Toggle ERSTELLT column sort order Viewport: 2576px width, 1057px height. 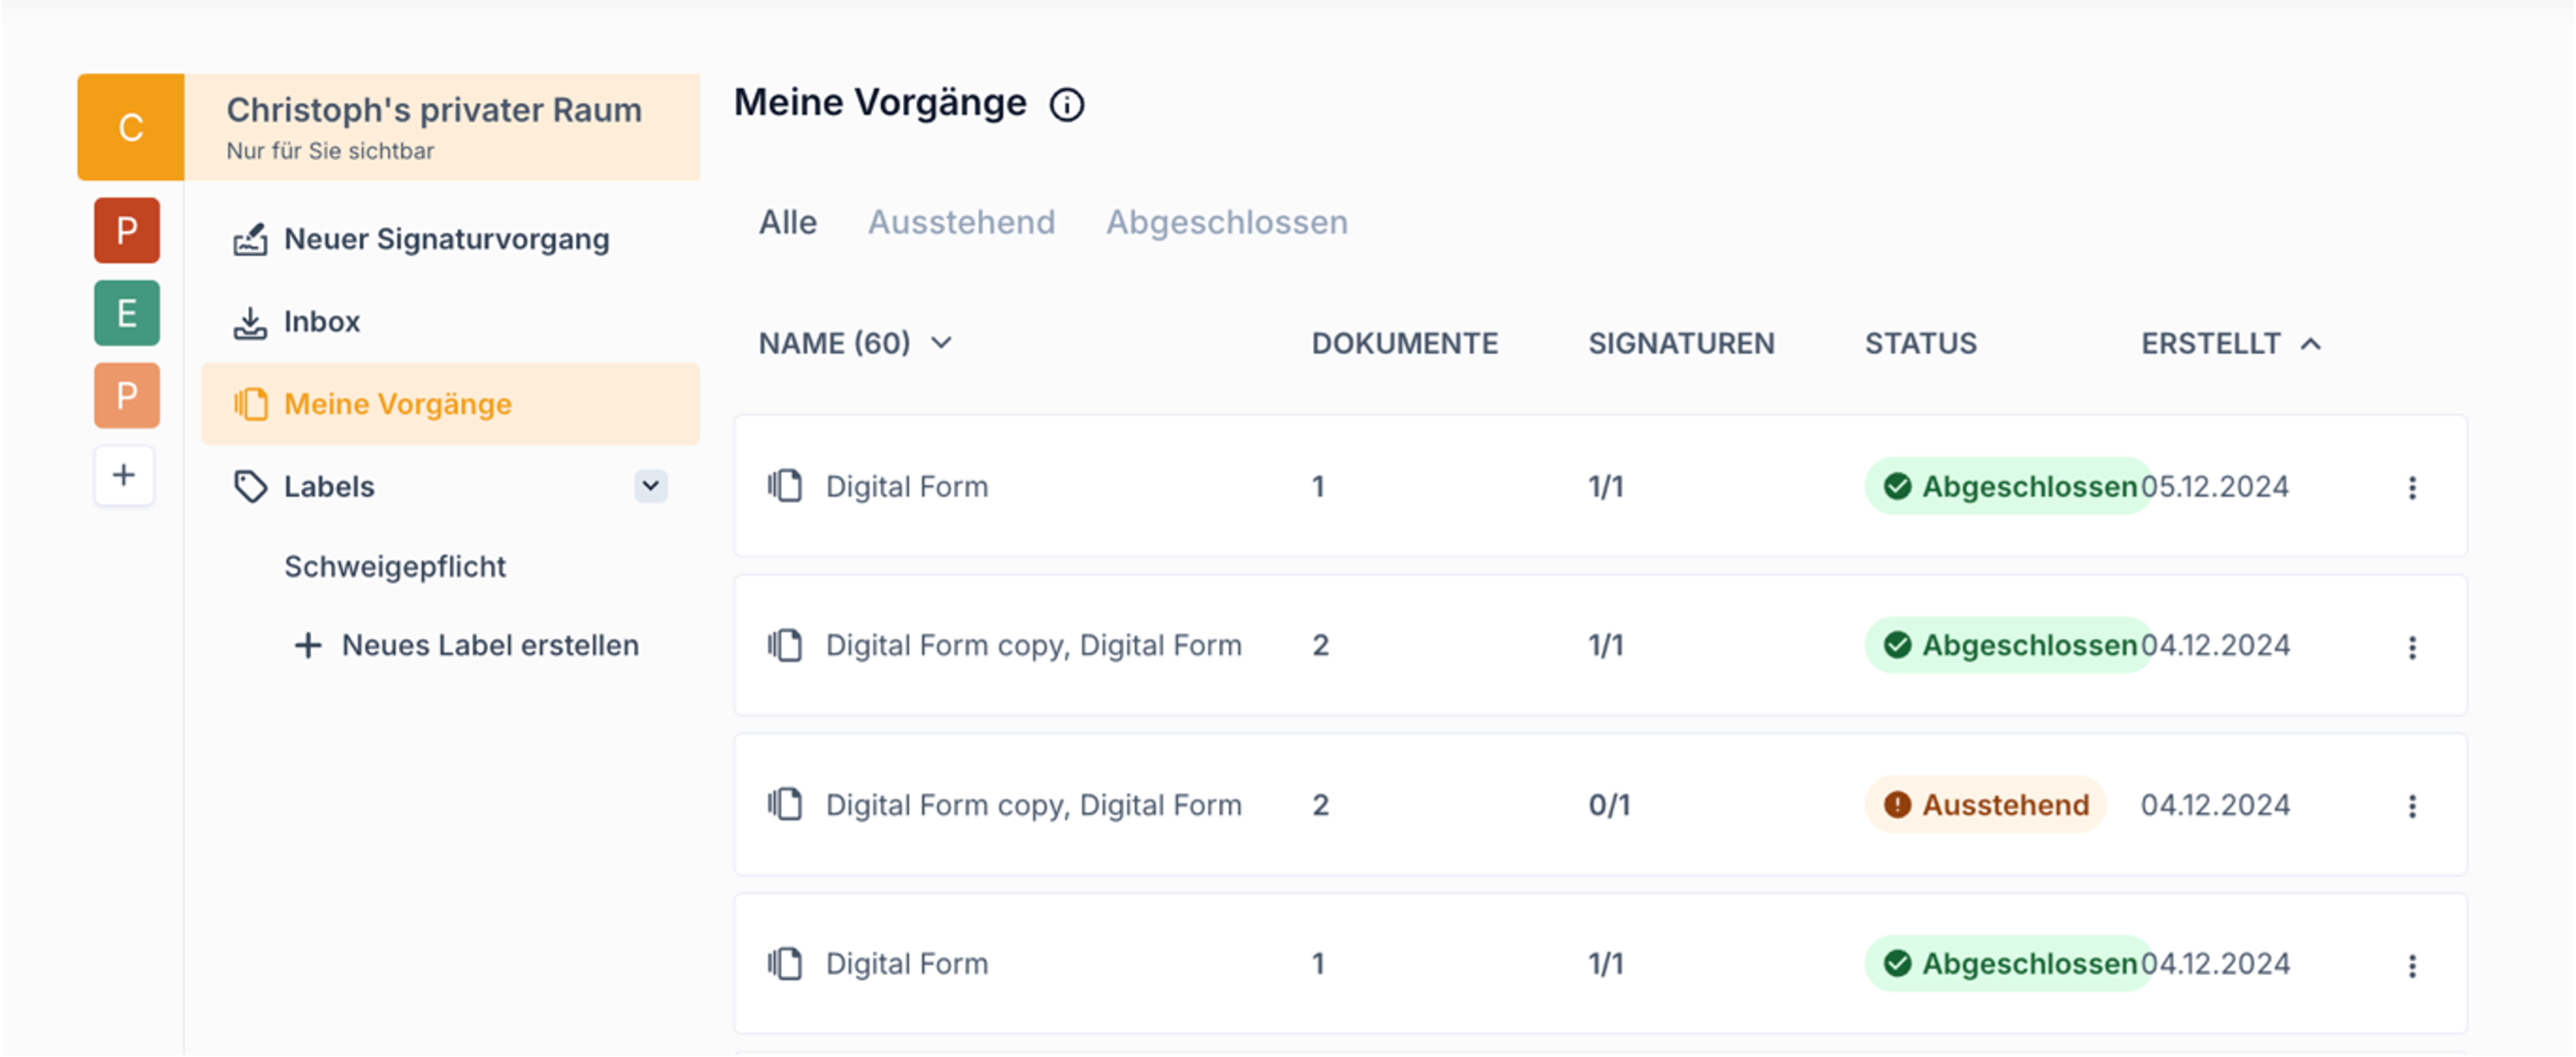coord(2309,344)
